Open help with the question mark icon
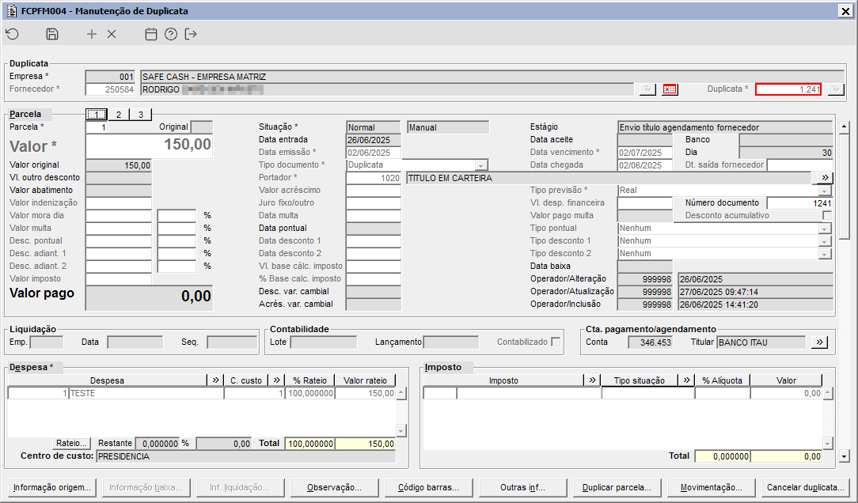This screenshot has height=503, width=858. point(171,34)
